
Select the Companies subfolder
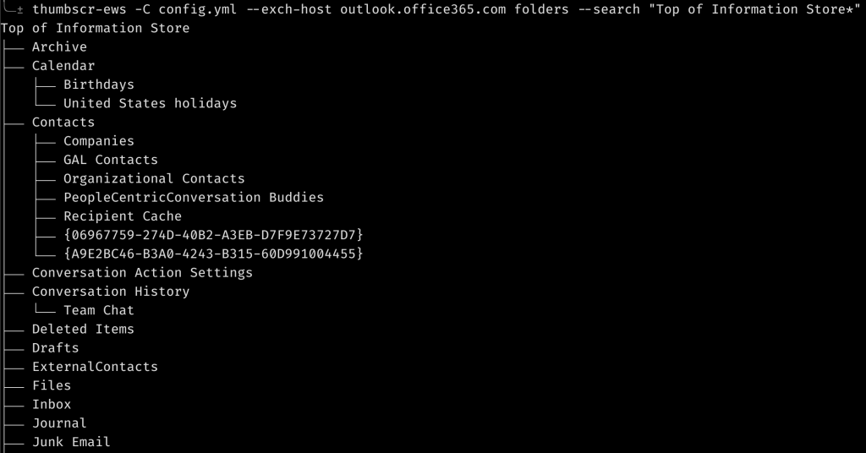tap(98, 141)
